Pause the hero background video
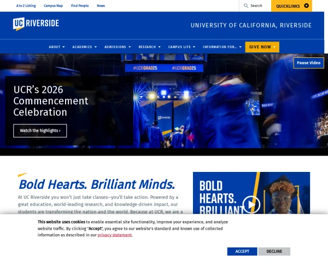 pos(308,63)
